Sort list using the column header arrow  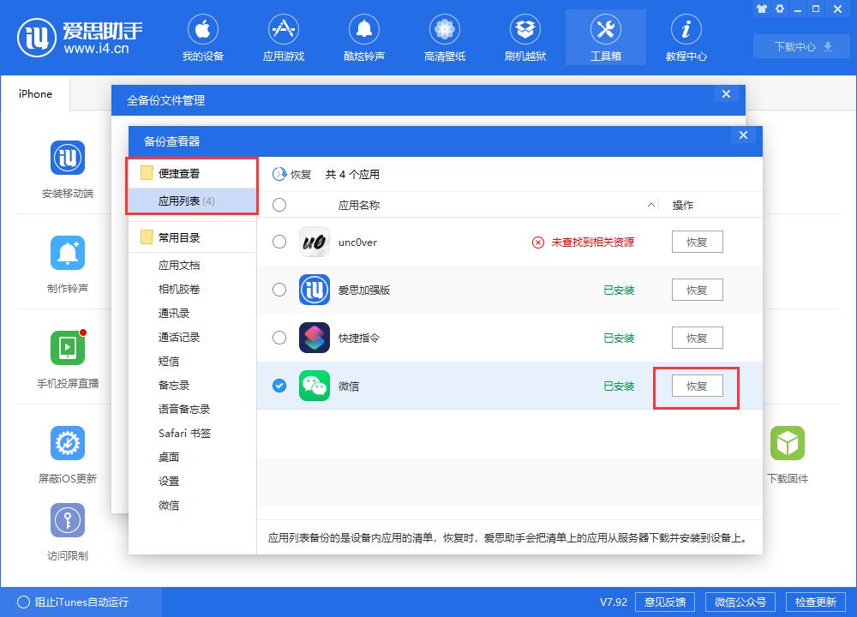coord(651,205)
